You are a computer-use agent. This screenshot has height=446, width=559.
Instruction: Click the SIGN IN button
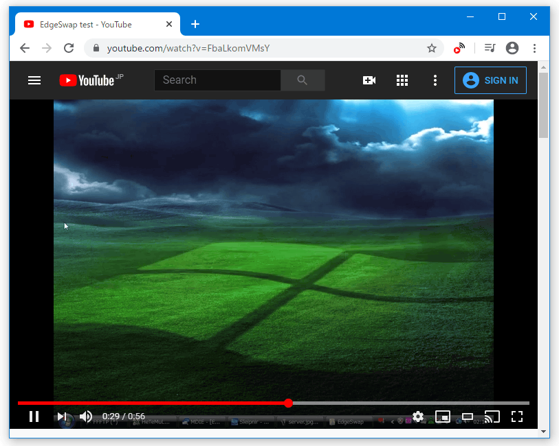click(x=490, y=80)
